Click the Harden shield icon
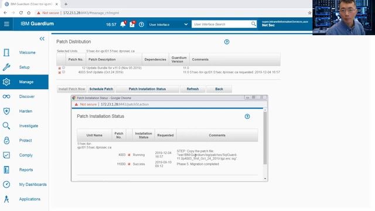Image resolution: width=375 pixels, height=211 pixels. pyautogui.click(x=6, y=111)
